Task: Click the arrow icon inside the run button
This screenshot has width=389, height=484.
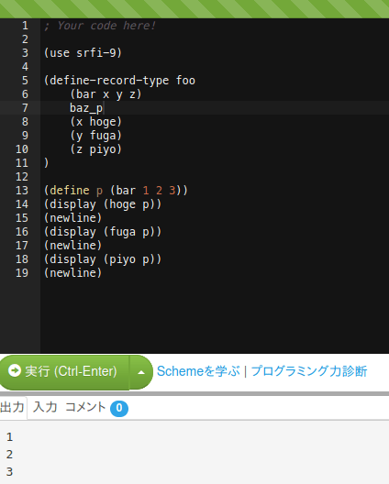Action: click(x=15, y=370)
